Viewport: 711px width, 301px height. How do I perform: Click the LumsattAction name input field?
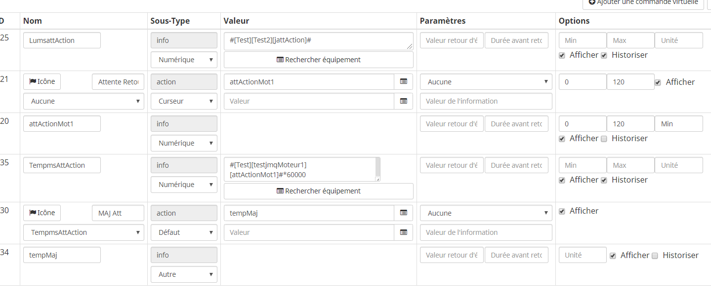coord(62,40)
